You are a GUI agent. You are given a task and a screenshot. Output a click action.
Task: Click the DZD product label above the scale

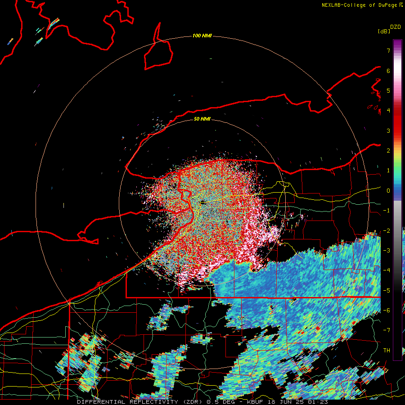(396, 27)
